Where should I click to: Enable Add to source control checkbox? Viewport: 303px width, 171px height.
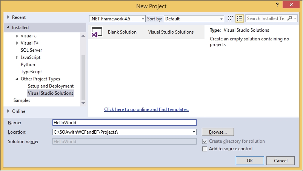point(205,149)
